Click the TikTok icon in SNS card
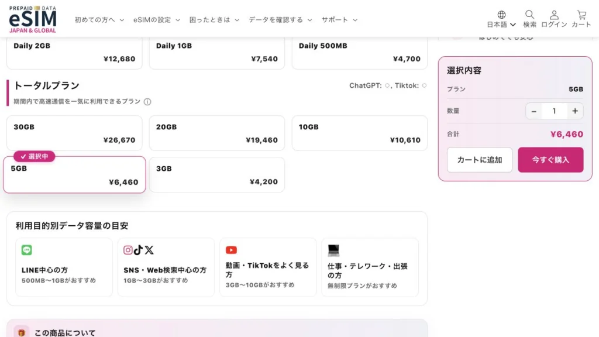This screenshot has height=337, width=599. pyautogui.click(x=138, y=250)
